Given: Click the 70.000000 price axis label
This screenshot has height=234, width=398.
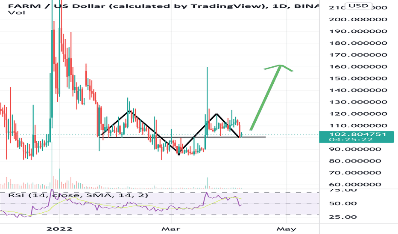Looking at the screenshot, I should click(x=355, y=173).
